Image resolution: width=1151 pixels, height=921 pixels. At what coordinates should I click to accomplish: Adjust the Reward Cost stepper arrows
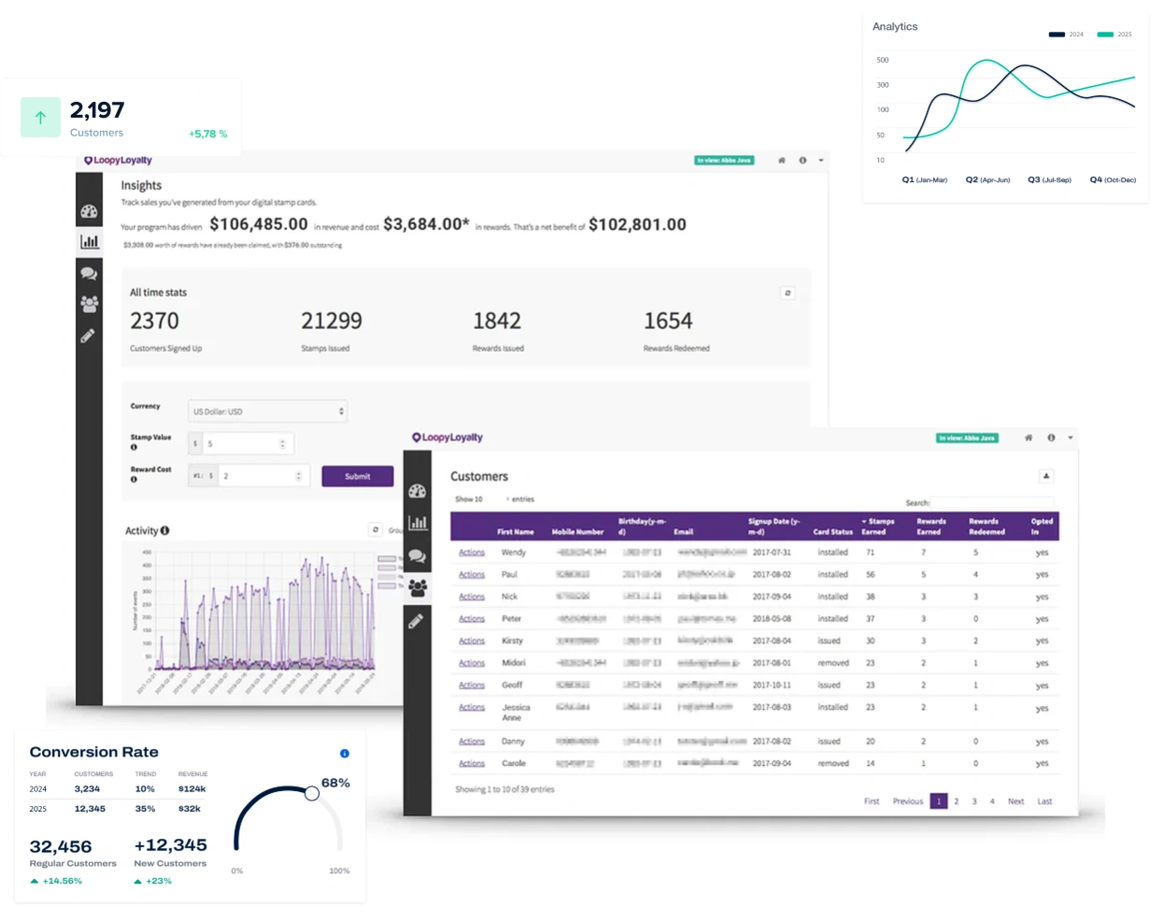(299, 476)
